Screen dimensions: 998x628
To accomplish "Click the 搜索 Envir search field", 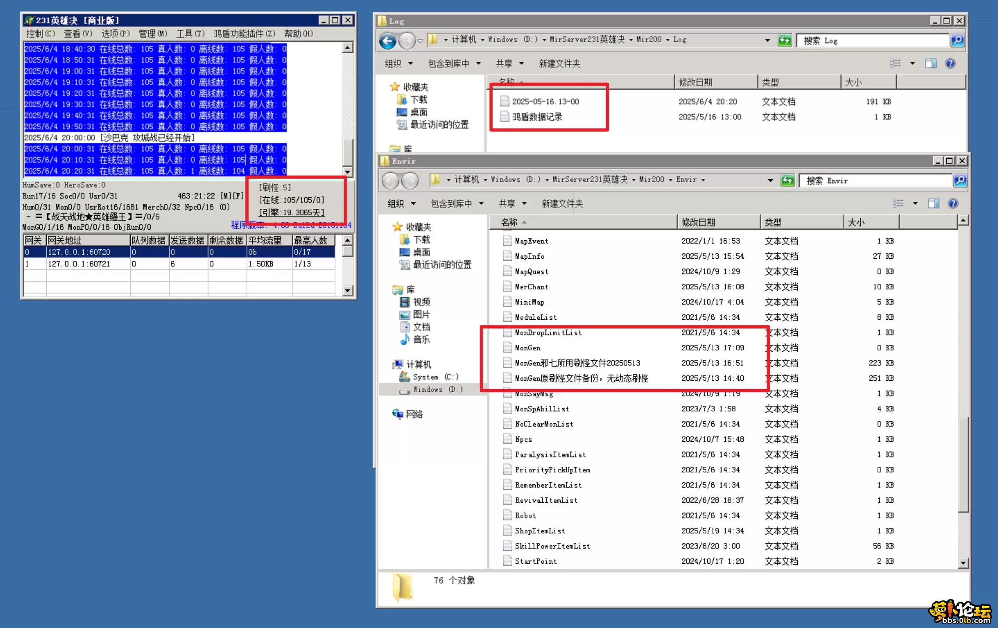I will [x=876, y=180].
